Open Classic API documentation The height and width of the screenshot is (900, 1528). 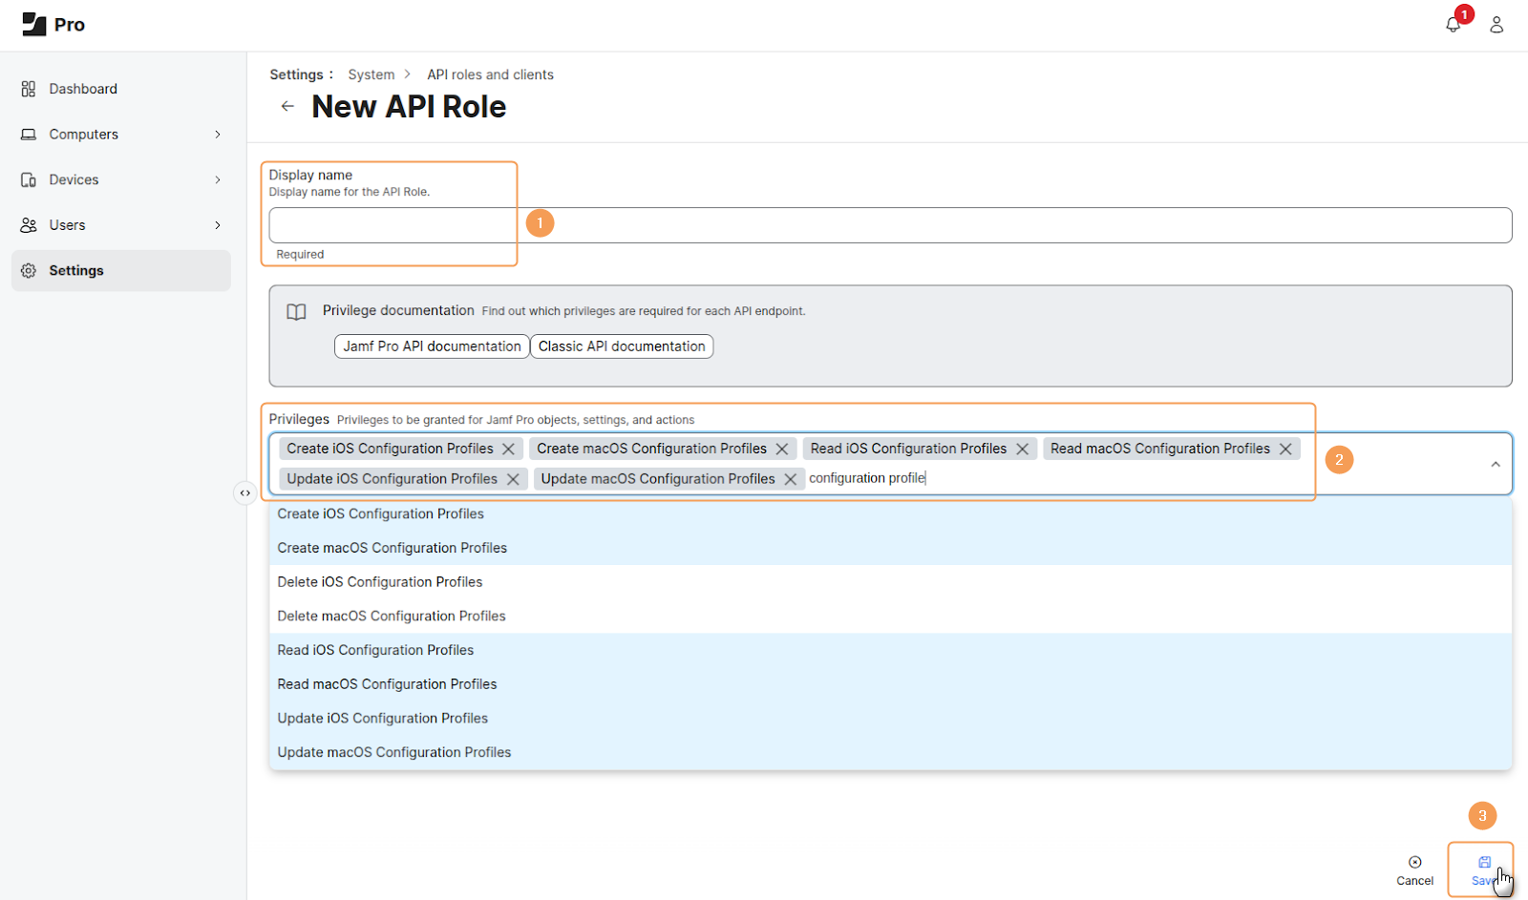(622, 346)
